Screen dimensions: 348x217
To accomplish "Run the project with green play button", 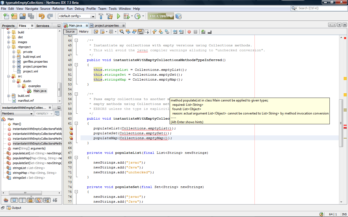I will 119,16.
